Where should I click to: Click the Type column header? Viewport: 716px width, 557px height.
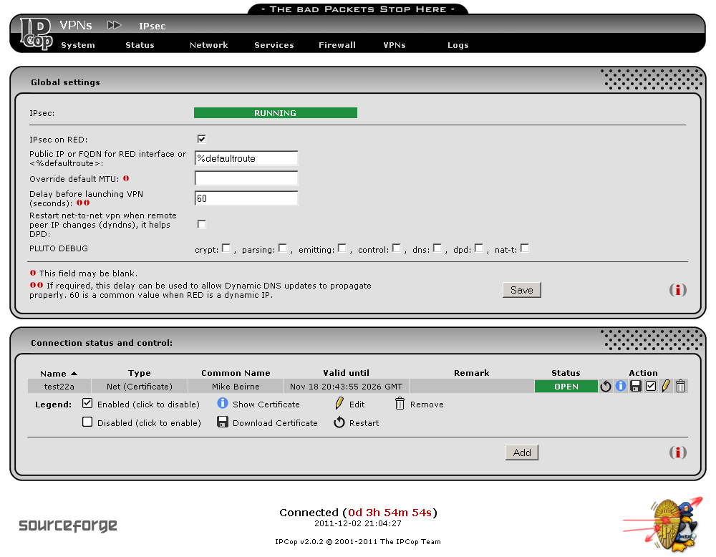140,373
